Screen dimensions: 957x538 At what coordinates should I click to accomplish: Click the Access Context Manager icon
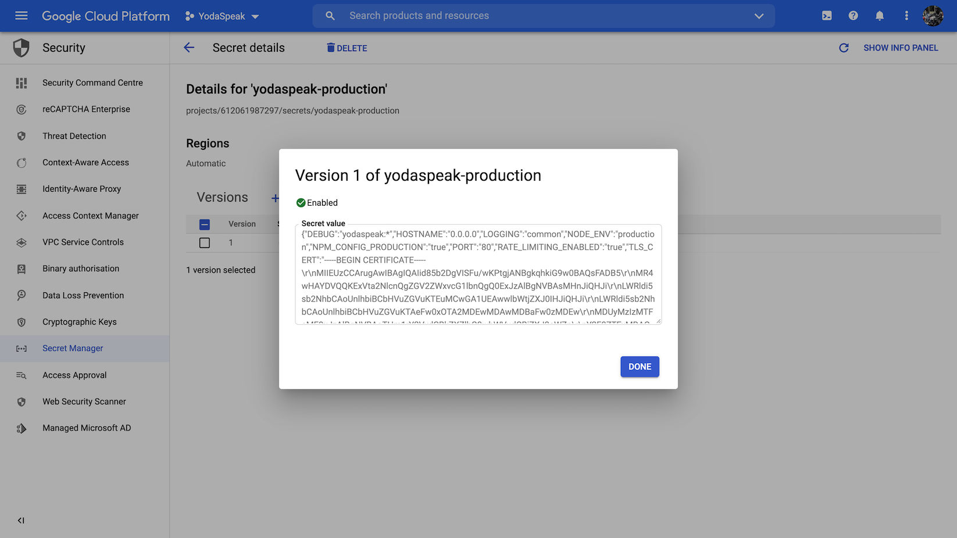pos(22,216)
